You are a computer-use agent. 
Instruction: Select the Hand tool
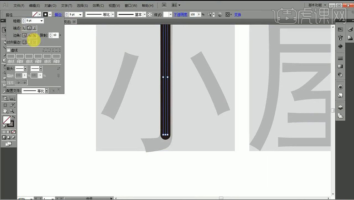[x=5, y=111]
